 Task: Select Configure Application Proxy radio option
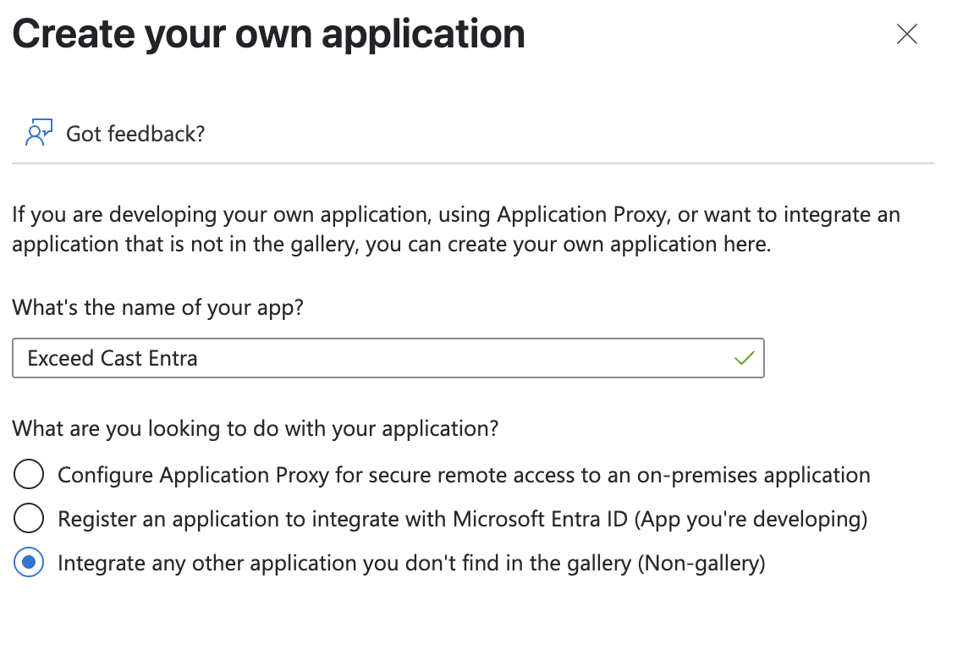(29, 474)
